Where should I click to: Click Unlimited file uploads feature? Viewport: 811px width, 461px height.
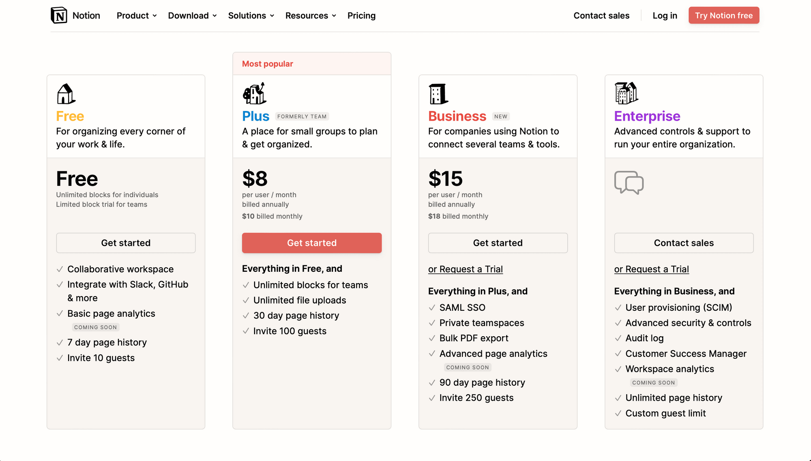(300, 301)
